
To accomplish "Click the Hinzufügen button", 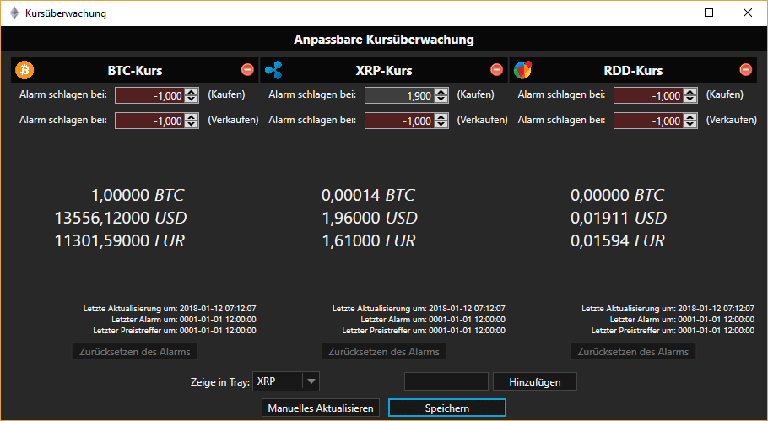I will tap(535, 382).
